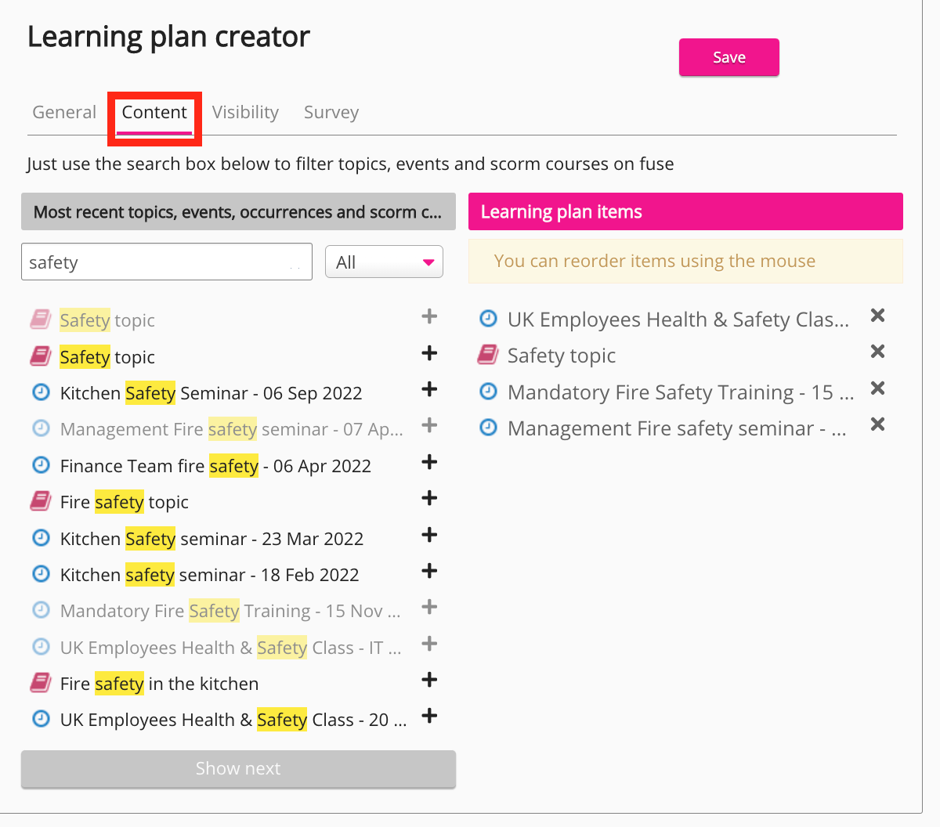
Task: Add Kitchen safety seminar 18 Feb 2022
Action: tap(429, 571)
